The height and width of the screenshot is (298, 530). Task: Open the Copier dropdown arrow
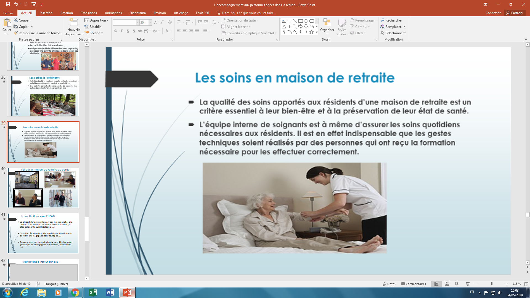(x=32, y=27)
